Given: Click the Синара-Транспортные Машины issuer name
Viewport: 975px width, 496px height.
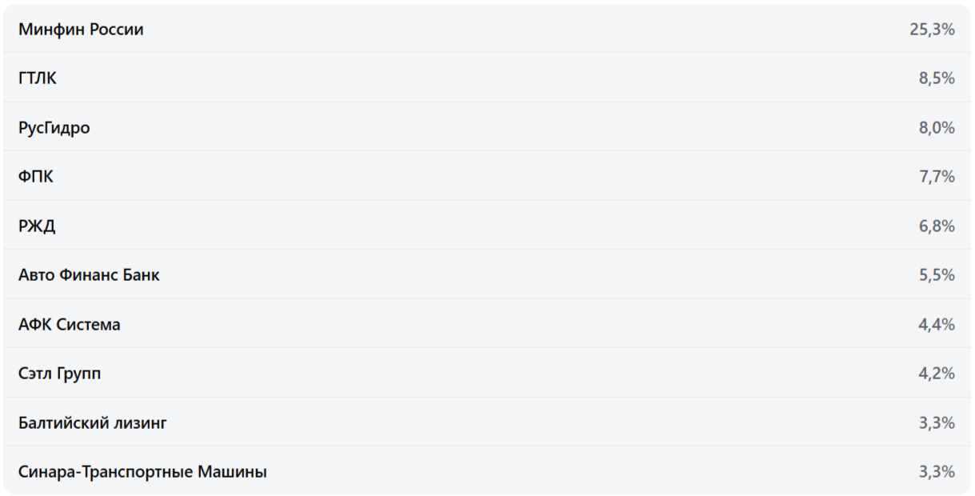Looking at the screenshot, I should (142, 472).
